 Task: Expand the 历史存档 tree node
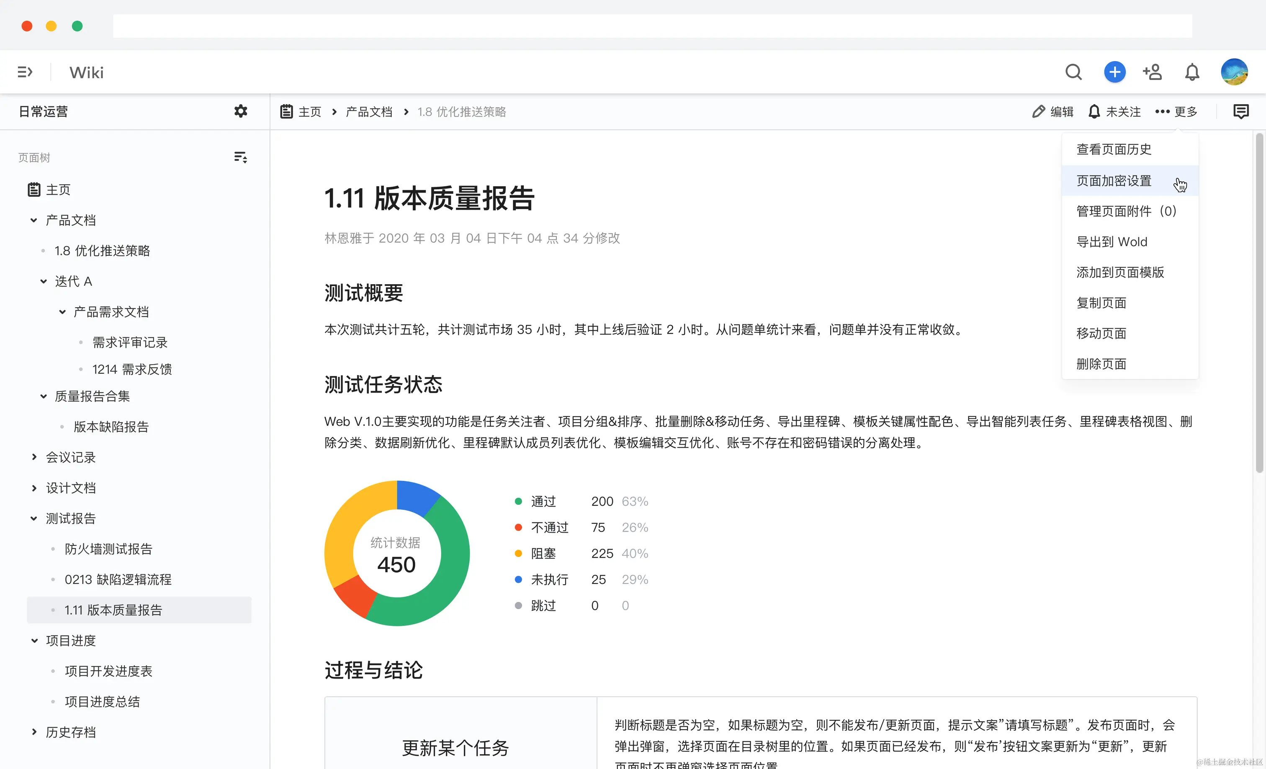(34, 731)
